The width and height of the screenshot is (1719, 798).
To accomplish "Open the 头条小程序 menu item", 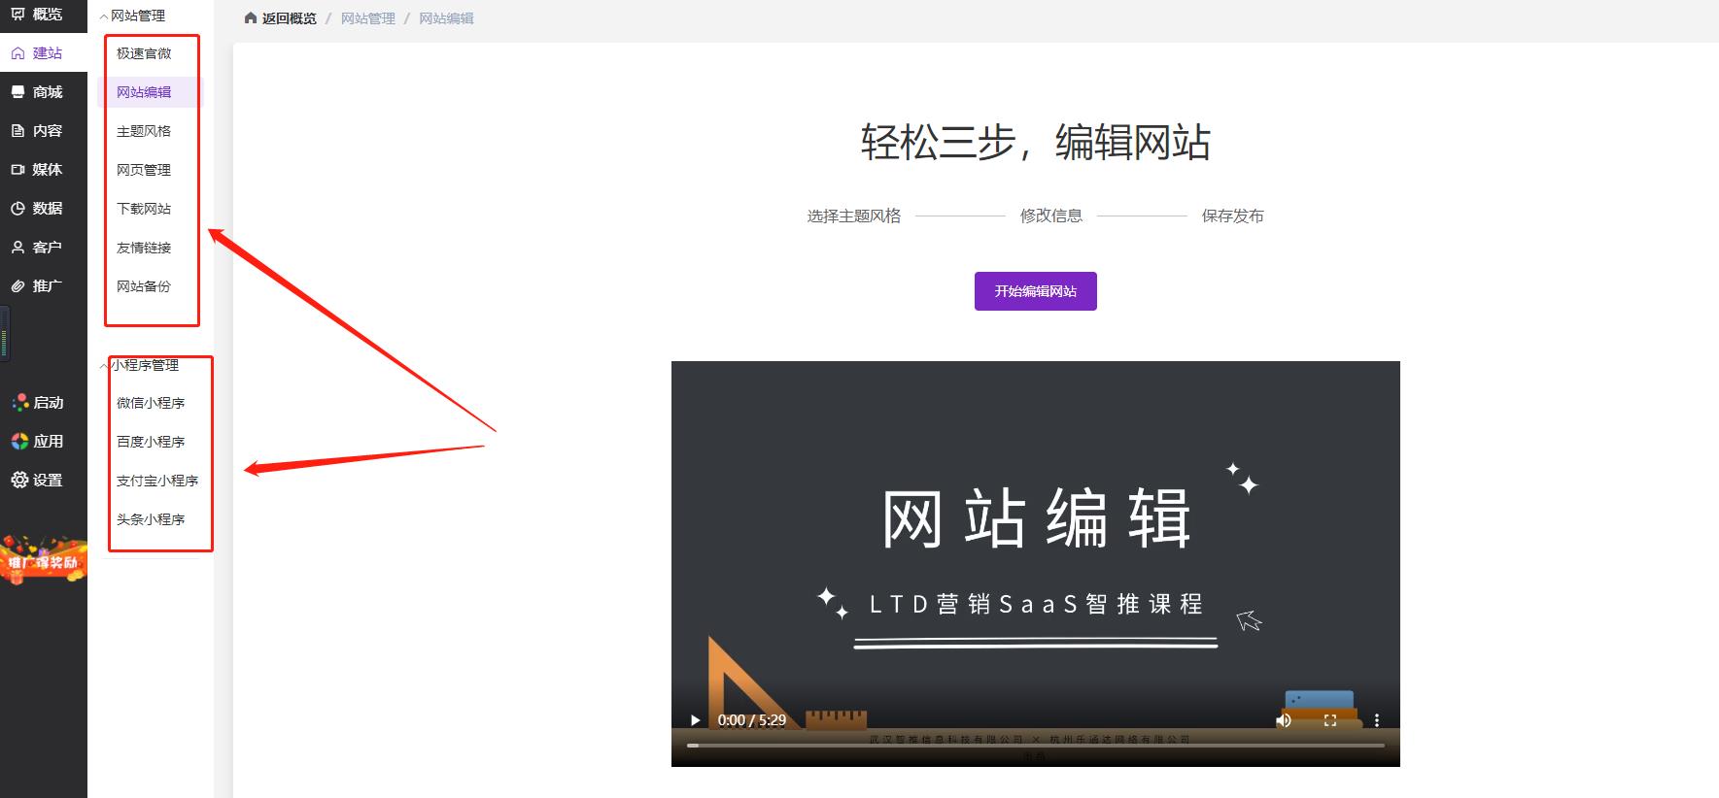I will pyautogui.click(x=151, y=519).
